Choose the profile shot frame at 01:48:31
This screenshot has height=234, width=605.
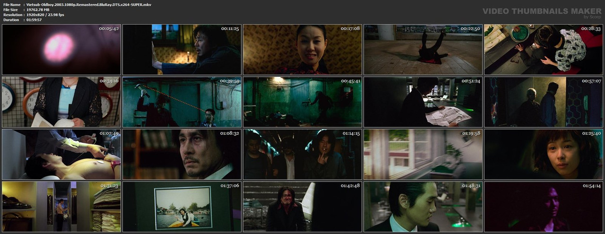(x=423, y=207)
